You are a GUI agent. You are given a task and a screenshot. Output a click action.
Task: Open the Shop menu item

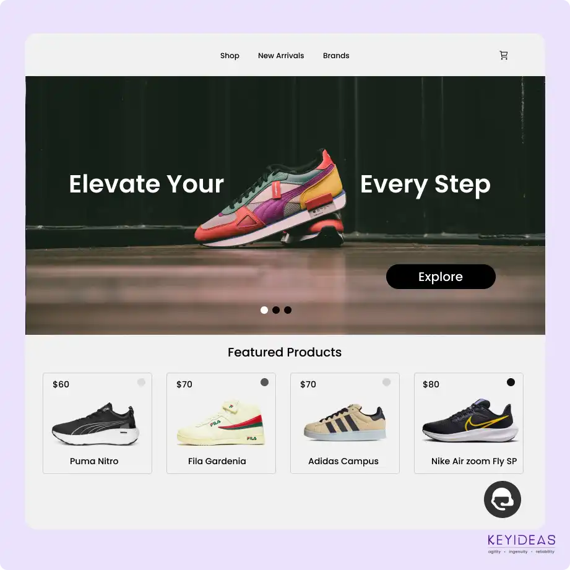pyautogui.click(x=230, y=56)
